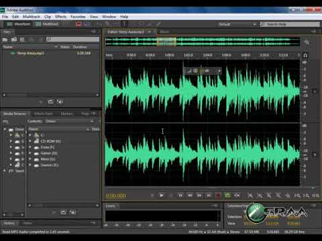Click Zoom In at Out Point icon
This screenshot has width=322, height=241.
click(307, 195)
